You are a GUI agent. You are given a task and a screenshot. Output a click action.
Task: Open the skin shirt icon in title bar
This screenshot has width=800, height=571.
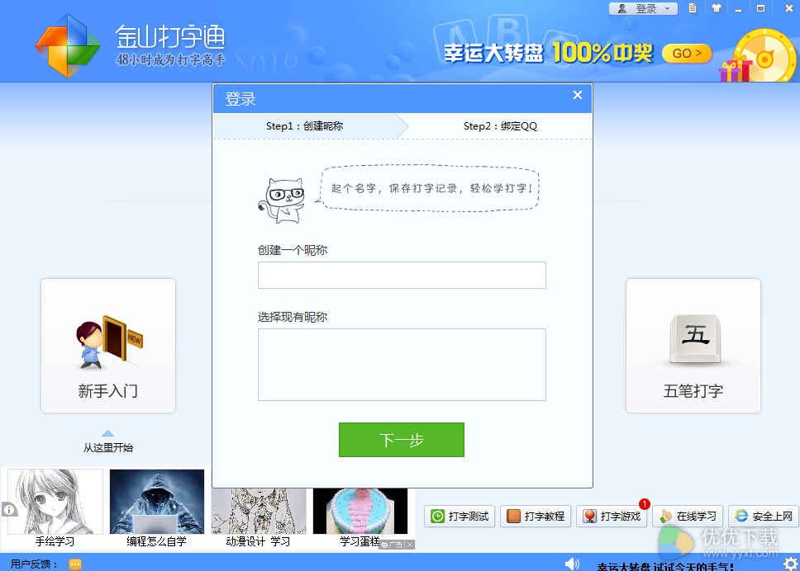tap(717, 8)
